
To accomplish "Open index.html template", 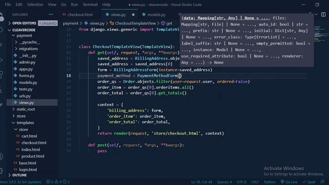I will click(x=30, y=150).
